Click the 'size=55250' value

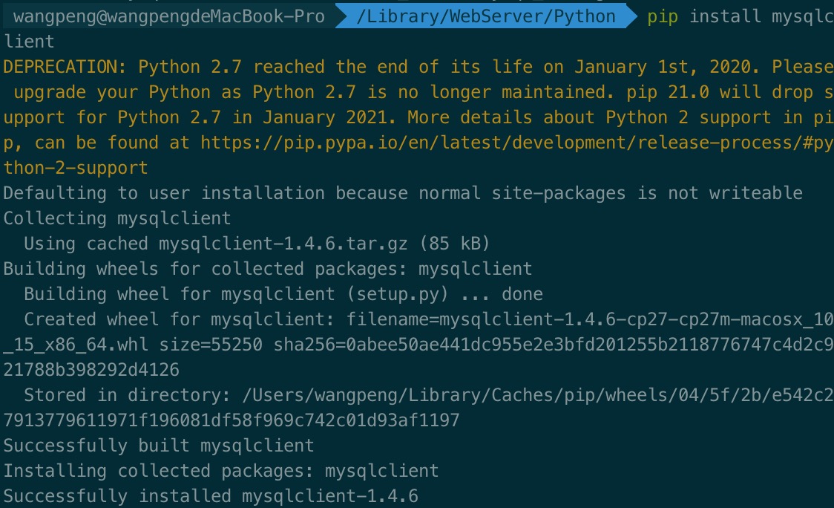[211, 345]
